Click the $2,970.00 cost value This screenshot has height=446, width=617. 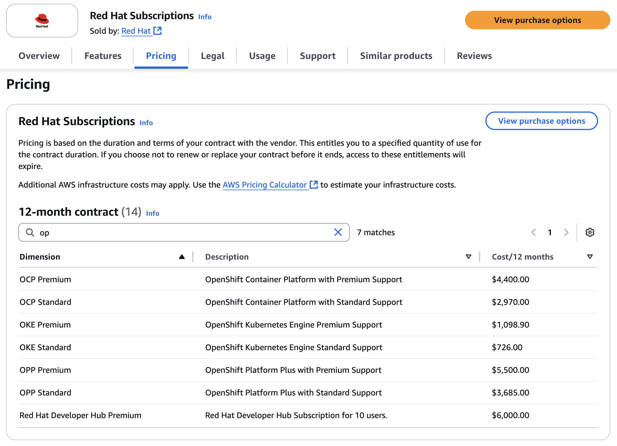tap(510, 302)
